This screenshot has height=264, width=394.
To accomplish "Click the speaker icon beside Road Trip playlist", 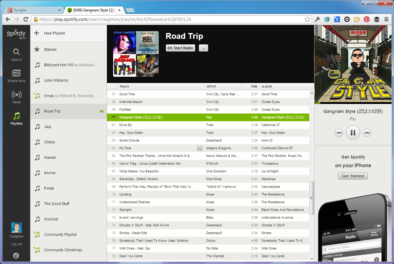I will pos(102,111).
